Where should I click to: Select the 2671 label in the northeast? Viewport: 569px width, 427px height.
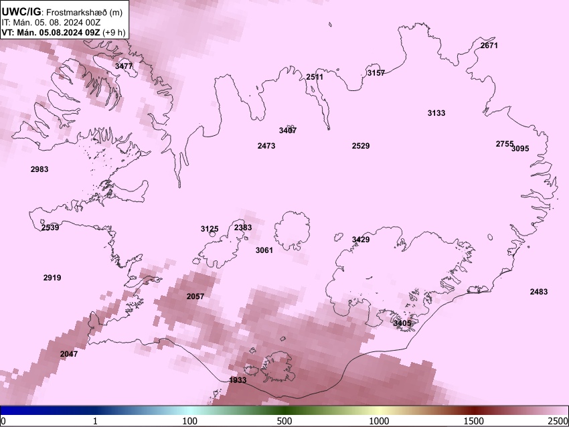(x=489, y=46)
